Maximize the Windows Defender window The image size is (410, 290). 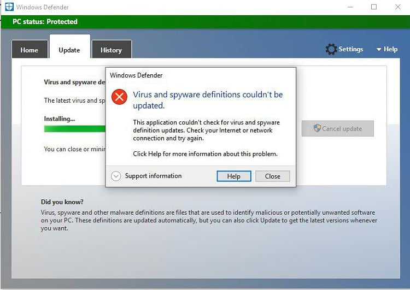tap(374, 7)
